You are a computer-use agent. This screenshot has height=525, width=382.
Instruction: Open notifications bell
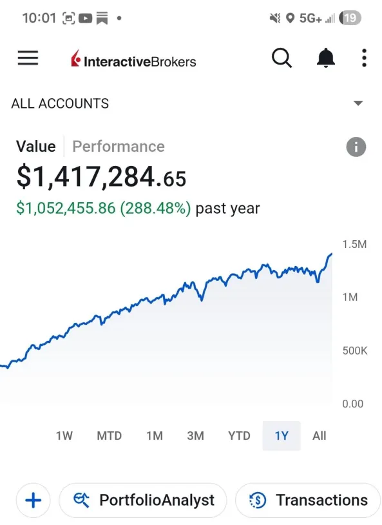(325, 58)
